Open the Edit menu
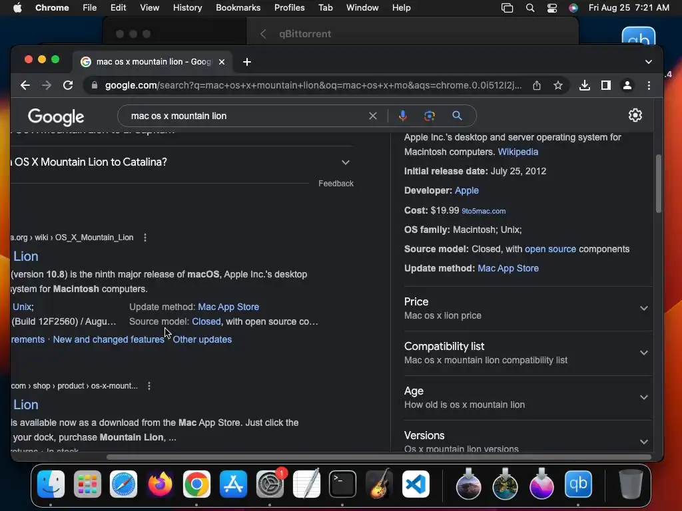The height and width of the screenshot is (511, 682). pos(118,8)
